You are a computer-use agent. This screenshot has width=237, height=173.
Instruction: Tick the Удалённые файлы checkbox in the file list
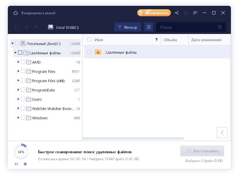pyautogui.click(x=89, y=52)
